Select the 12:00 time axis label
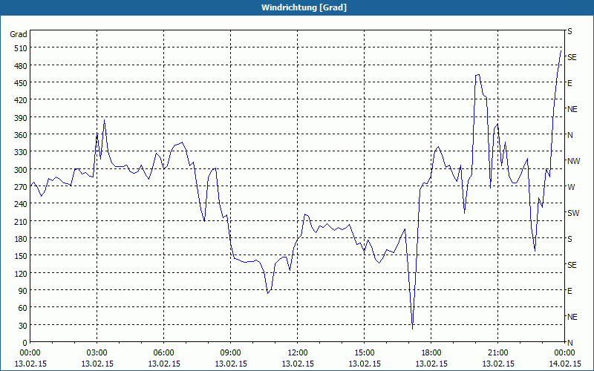Screen dimensions: 594x371 click(x=298, y=353)
